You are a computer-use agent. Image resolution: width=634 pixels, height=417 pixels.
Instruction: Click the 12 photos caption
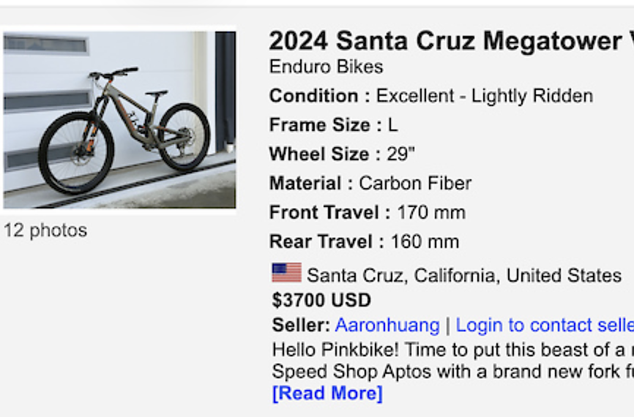[45, 230]
